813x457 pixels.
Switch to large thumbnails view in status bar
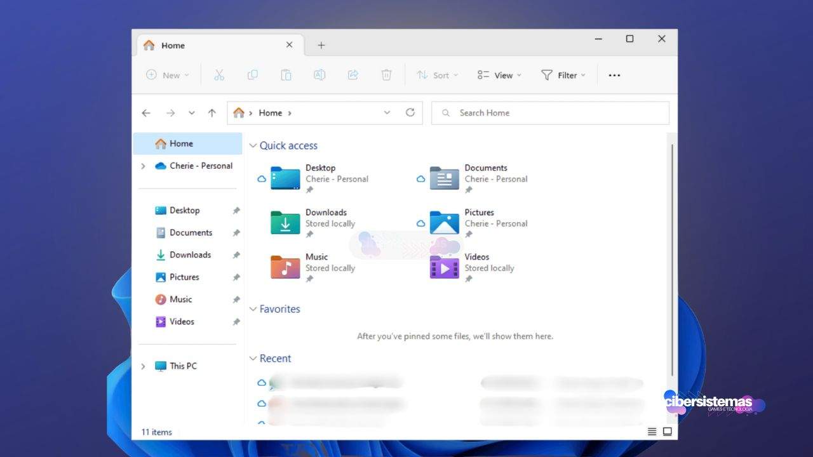[668, 432]
